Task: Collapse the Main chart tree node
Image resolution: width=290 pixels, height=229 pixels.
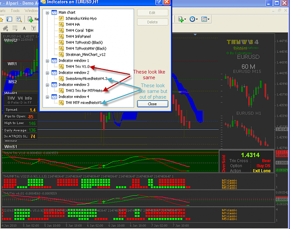Action: (47, 13)
